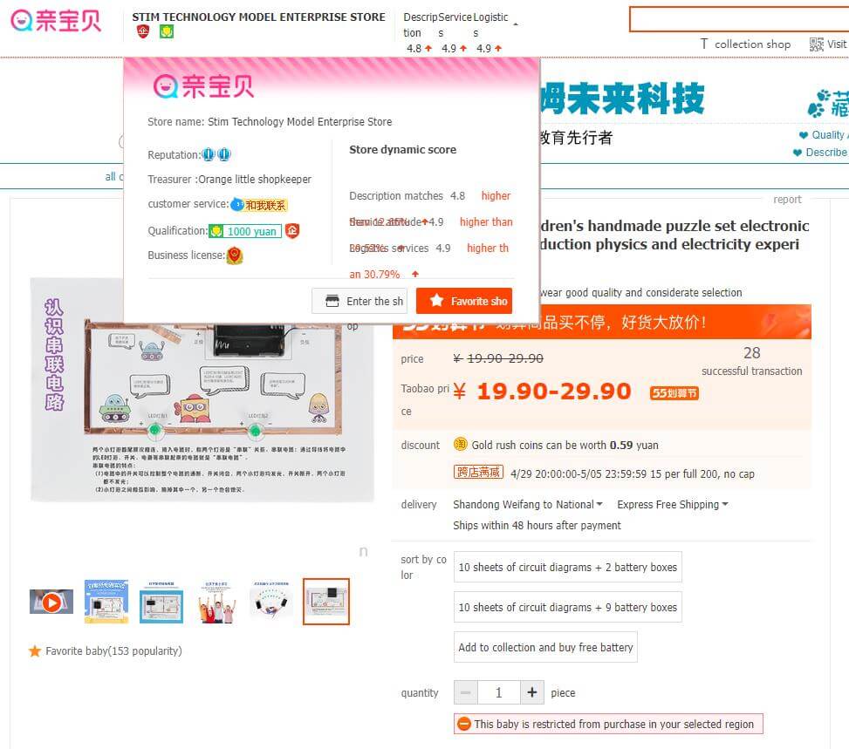Image resolution: width=849 pixels, height=749 pixels.
Task: Click the collection shop link
Action: tap(745, 44)
